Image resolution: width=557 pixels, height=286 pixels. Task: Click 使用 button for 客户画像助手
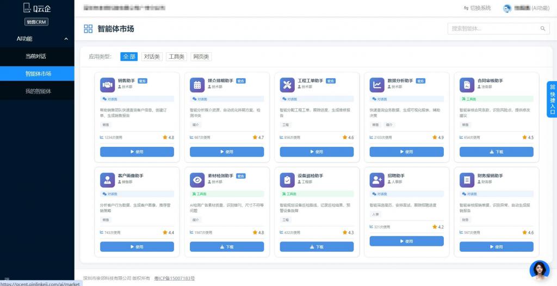[x=137, y=246]
